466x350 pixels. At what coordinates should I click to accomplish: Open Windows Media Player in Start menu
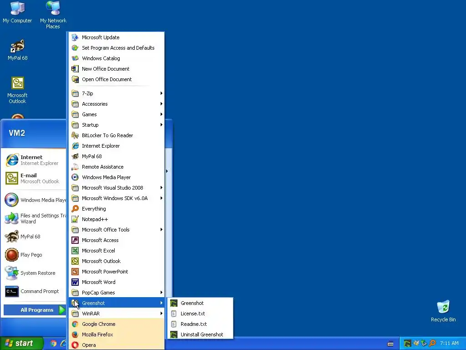point(35,200)
